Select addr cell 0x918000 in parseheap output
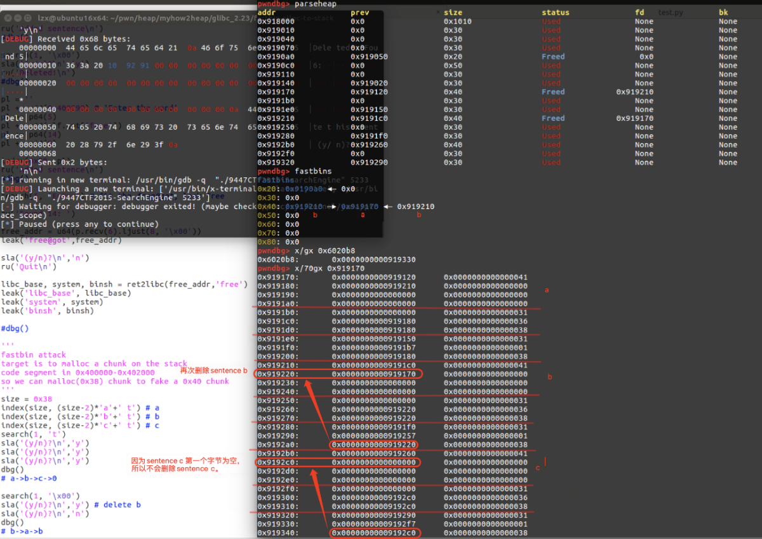Screen dimensions: 762x539 275,22
